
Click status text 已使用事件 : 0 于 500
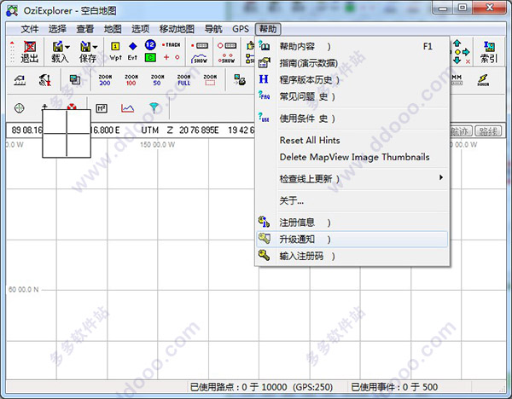[x=394, y=387]
